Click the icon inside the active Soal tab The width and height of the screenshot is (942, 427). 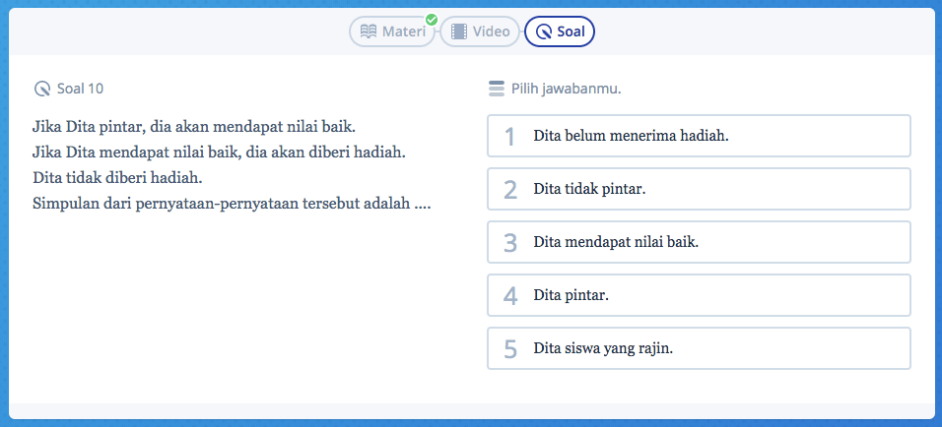pyautogui.click(x=544, y=31)
